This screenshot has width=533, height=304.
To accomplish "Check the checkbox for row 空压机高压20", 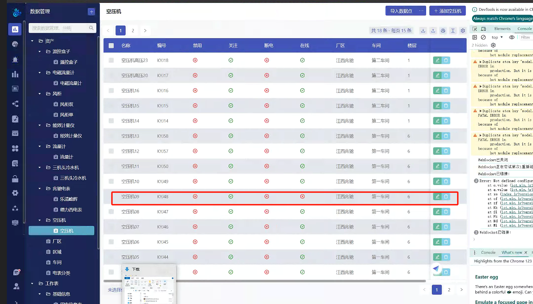I will click(111, 76).
